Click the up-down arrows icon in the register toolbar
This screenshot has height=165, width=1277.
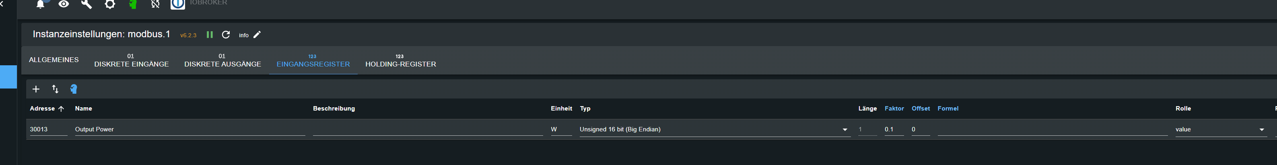55,89
